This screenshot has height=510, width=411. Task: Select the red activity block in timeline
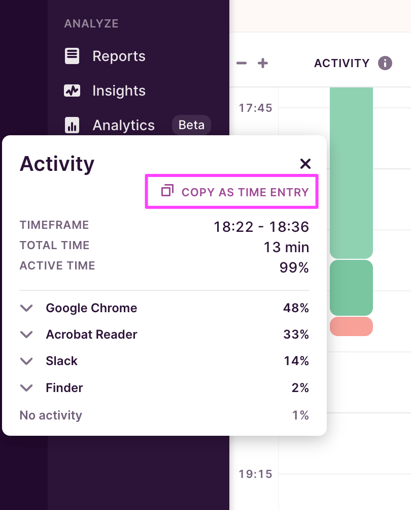point(351,326)
